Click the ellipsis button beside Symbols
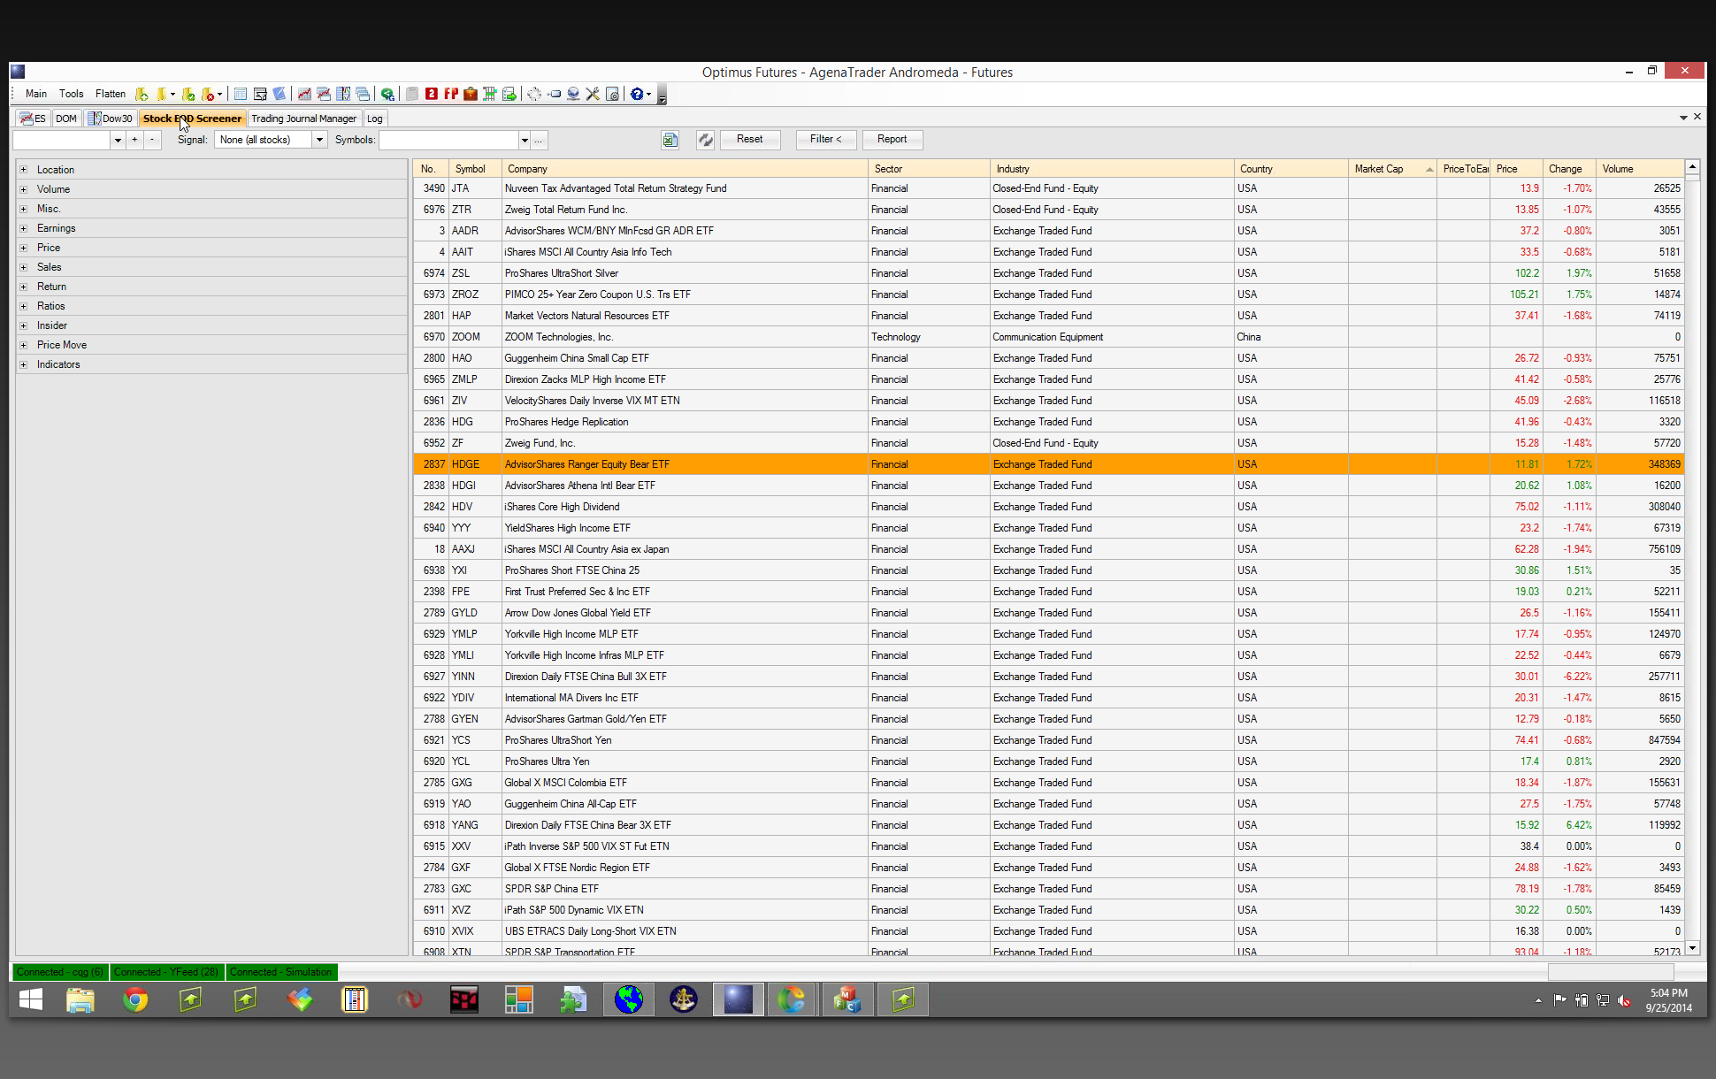The width and height of the screenshot is (1716, 1079). [x=539, y=140]
